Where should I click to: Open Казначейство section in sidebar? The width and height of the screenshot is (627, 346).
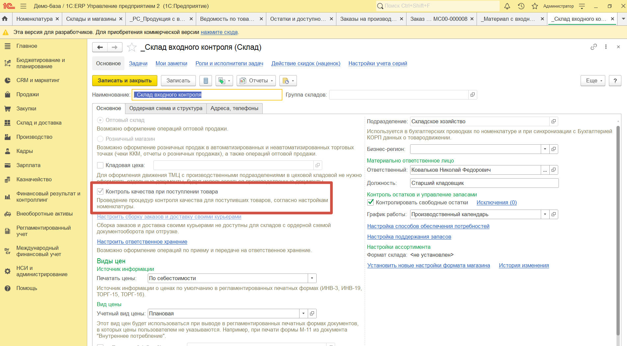point(34,180)
